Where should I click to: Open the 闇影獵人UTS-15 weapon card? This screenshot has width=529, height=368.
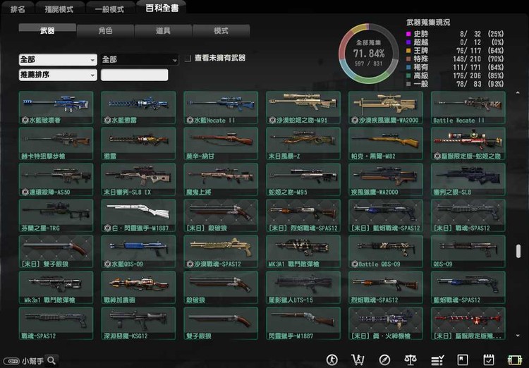pos(303,288)
